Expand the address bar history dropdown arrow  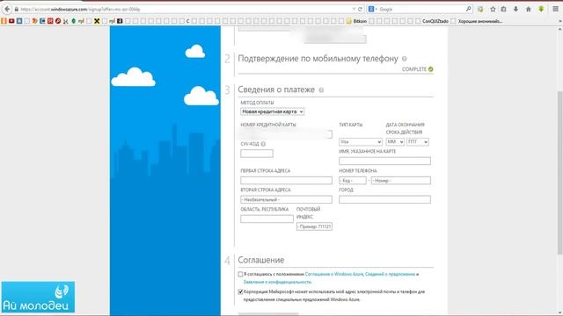[354, 10]
